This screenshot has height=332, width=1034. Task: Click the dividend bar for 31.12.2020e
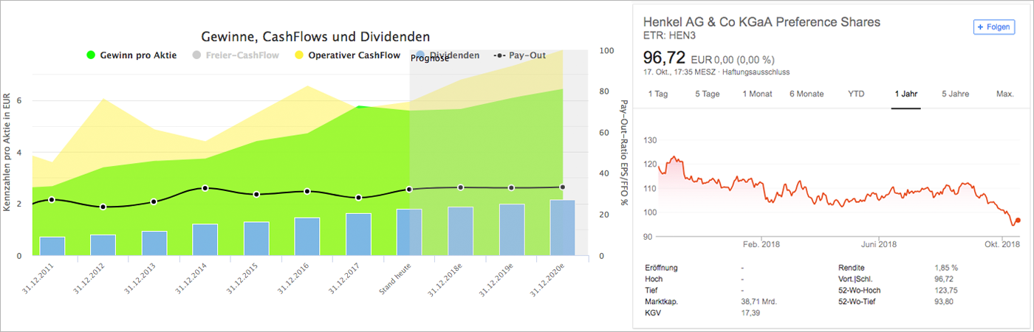(x=562, y=228)
